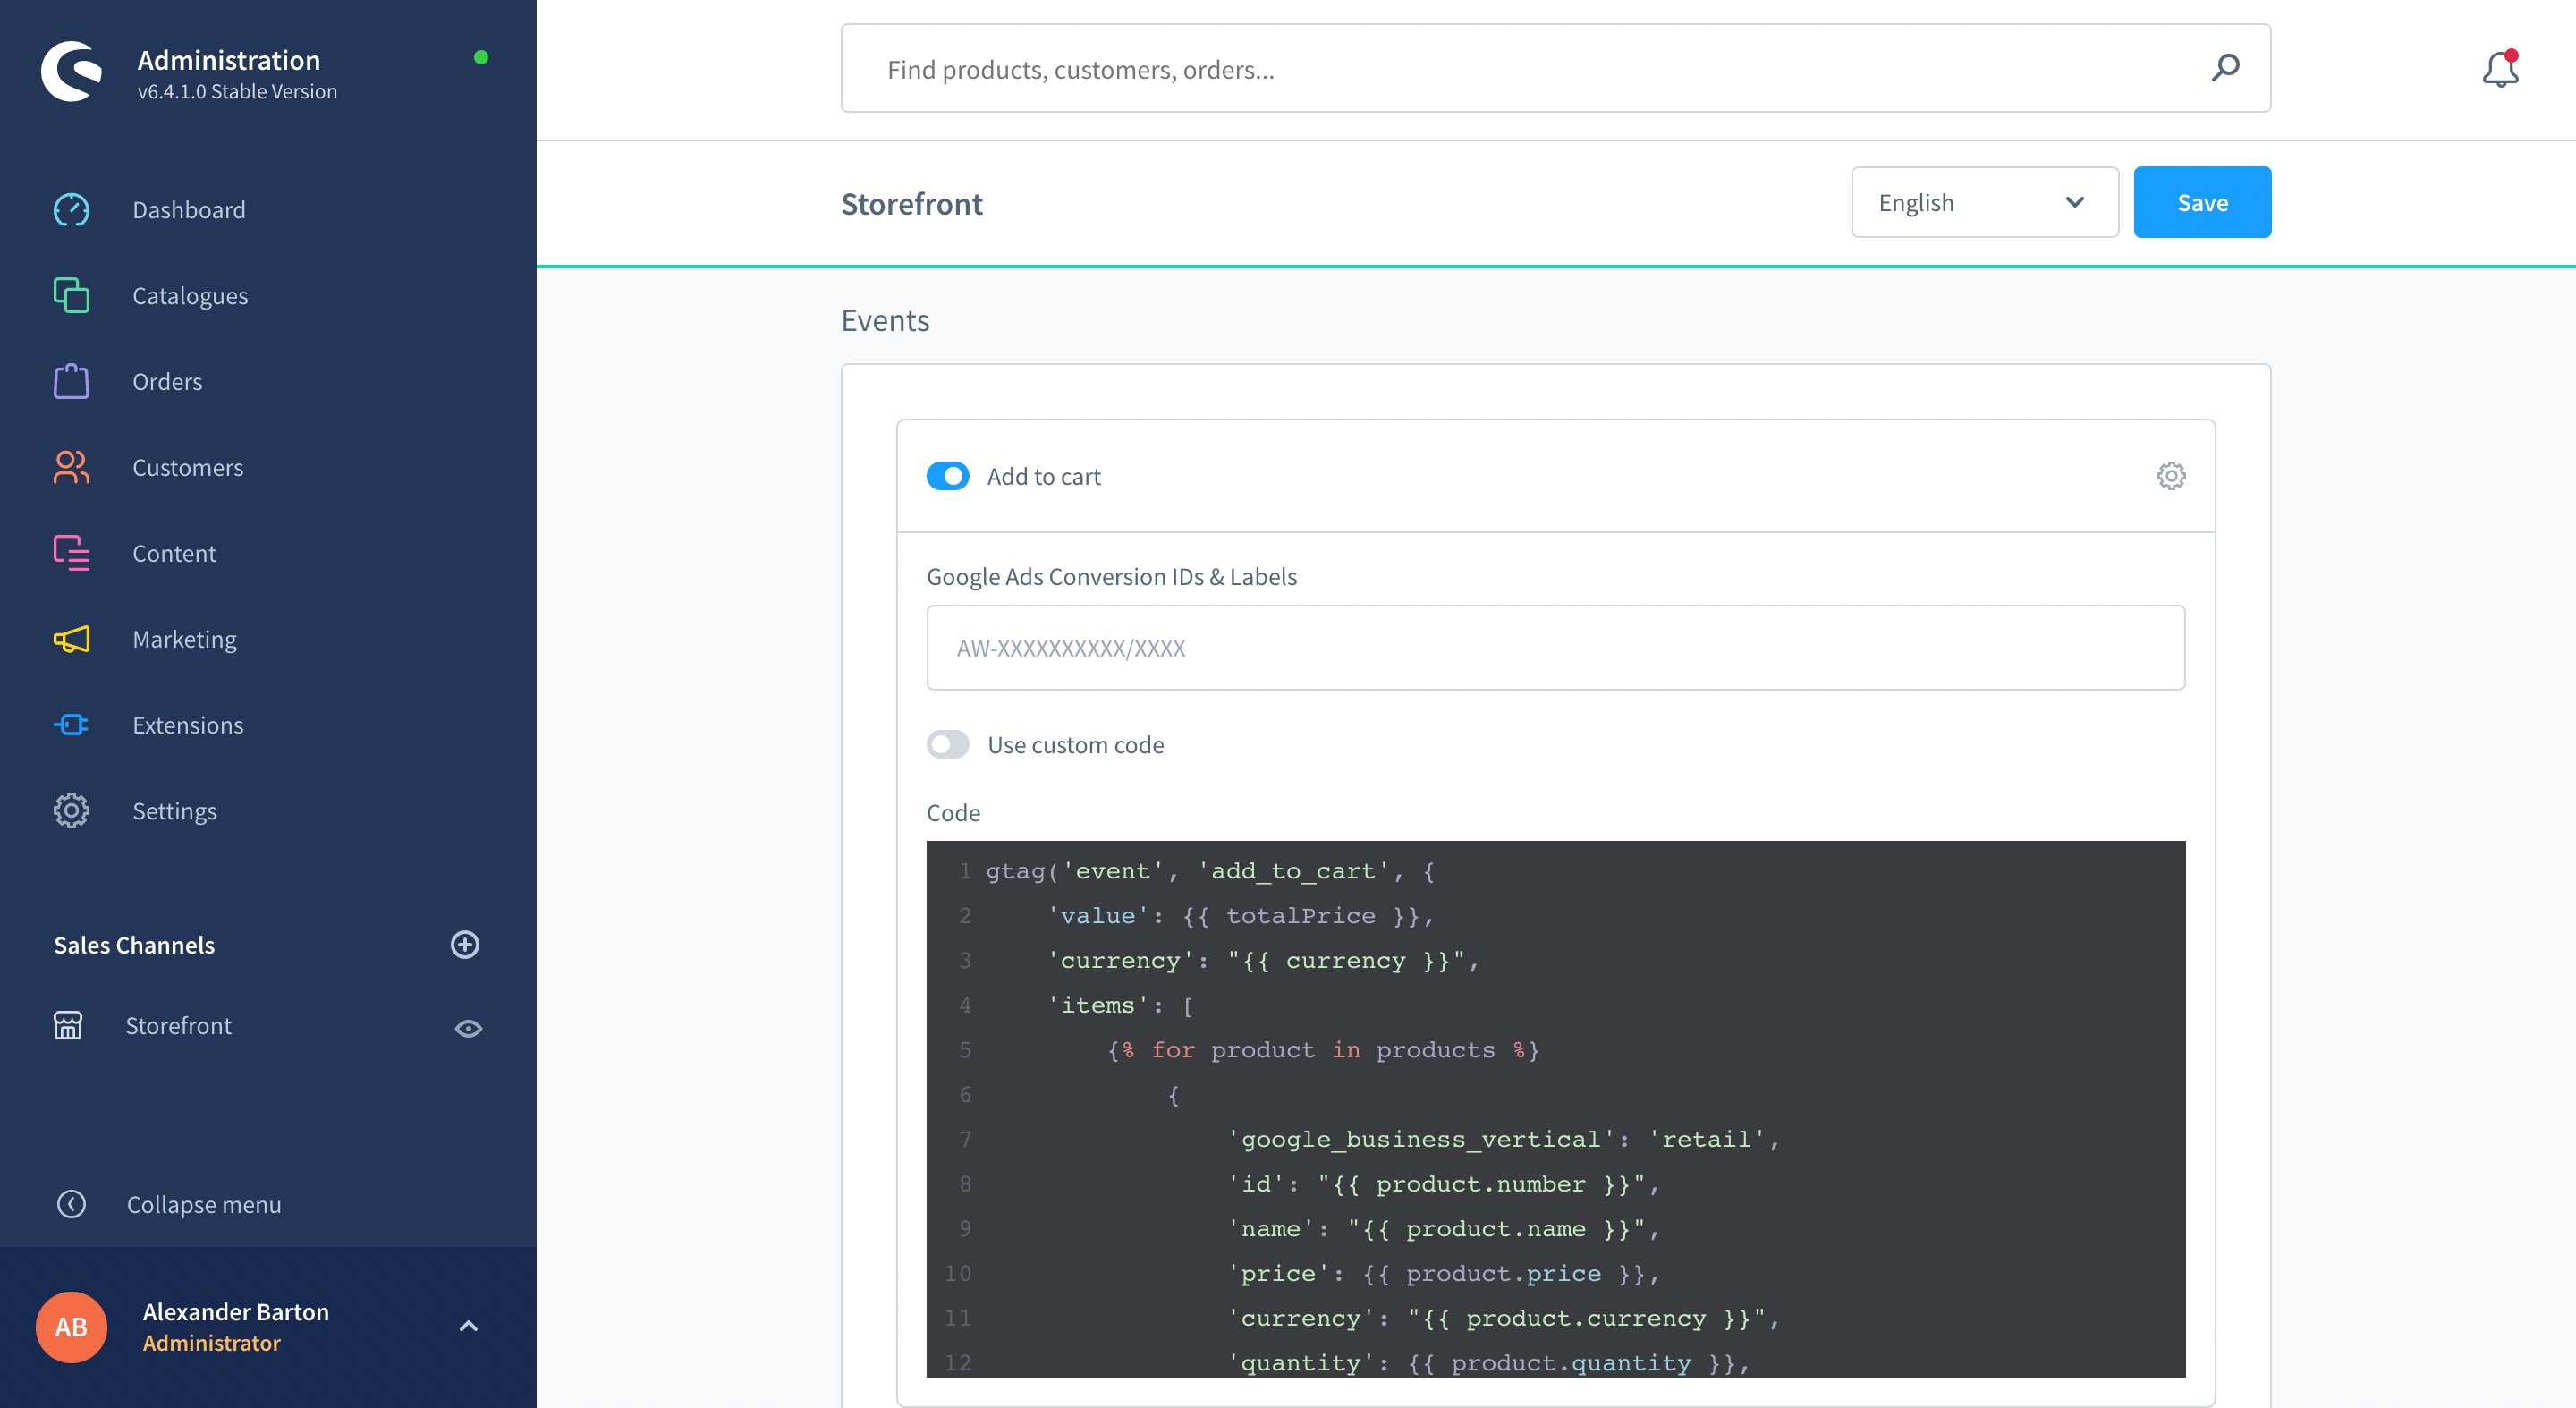Screen dimensions: 2576x1408
Task: Click the Events section heading
Action: [x=885, y=320]
